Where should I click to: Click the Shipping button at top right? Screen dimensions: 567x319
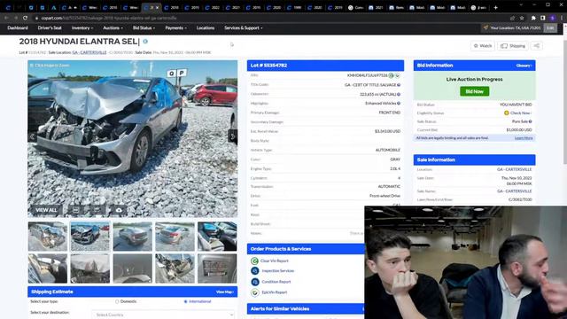click(x=513, y=46)
